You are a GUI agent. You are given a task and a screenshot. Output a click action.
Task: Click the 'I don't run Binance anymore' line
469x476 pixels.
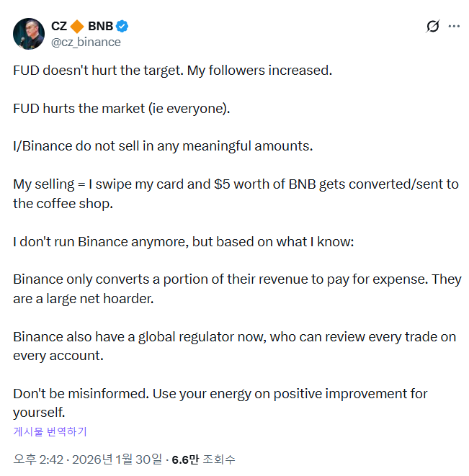184,241
